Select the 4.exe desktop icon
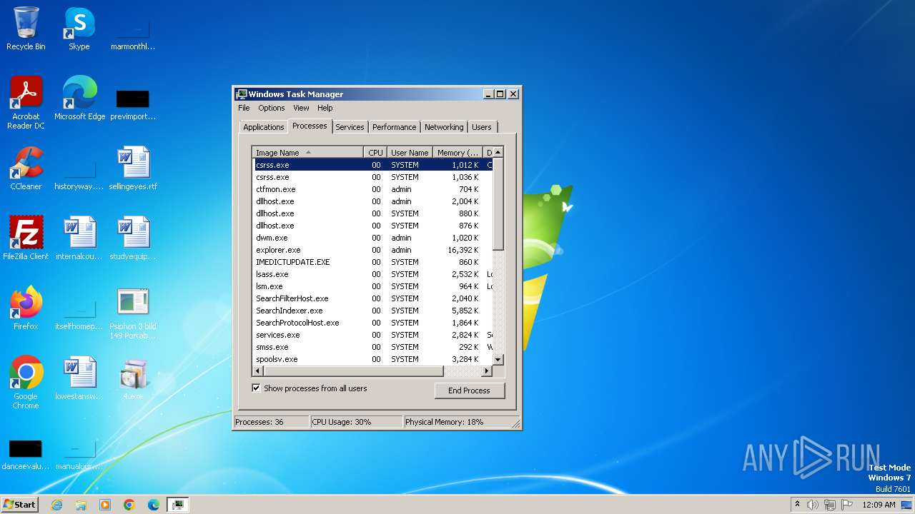 click(x=133, y=378)
